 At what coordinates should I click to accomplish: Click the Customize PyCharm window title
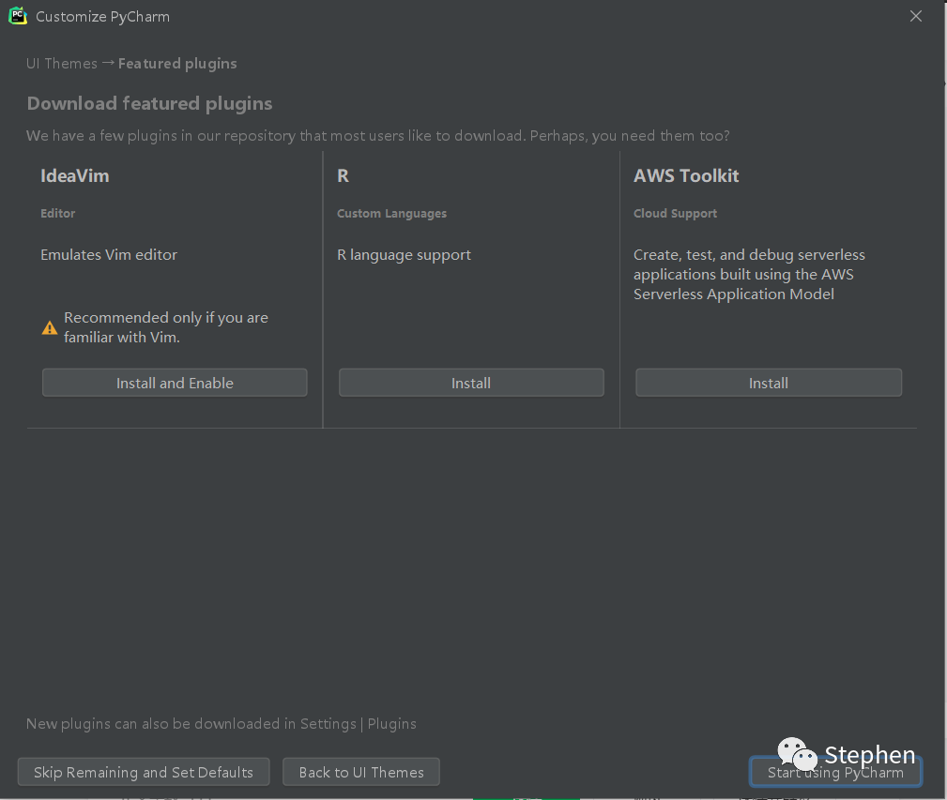(102, 16)
